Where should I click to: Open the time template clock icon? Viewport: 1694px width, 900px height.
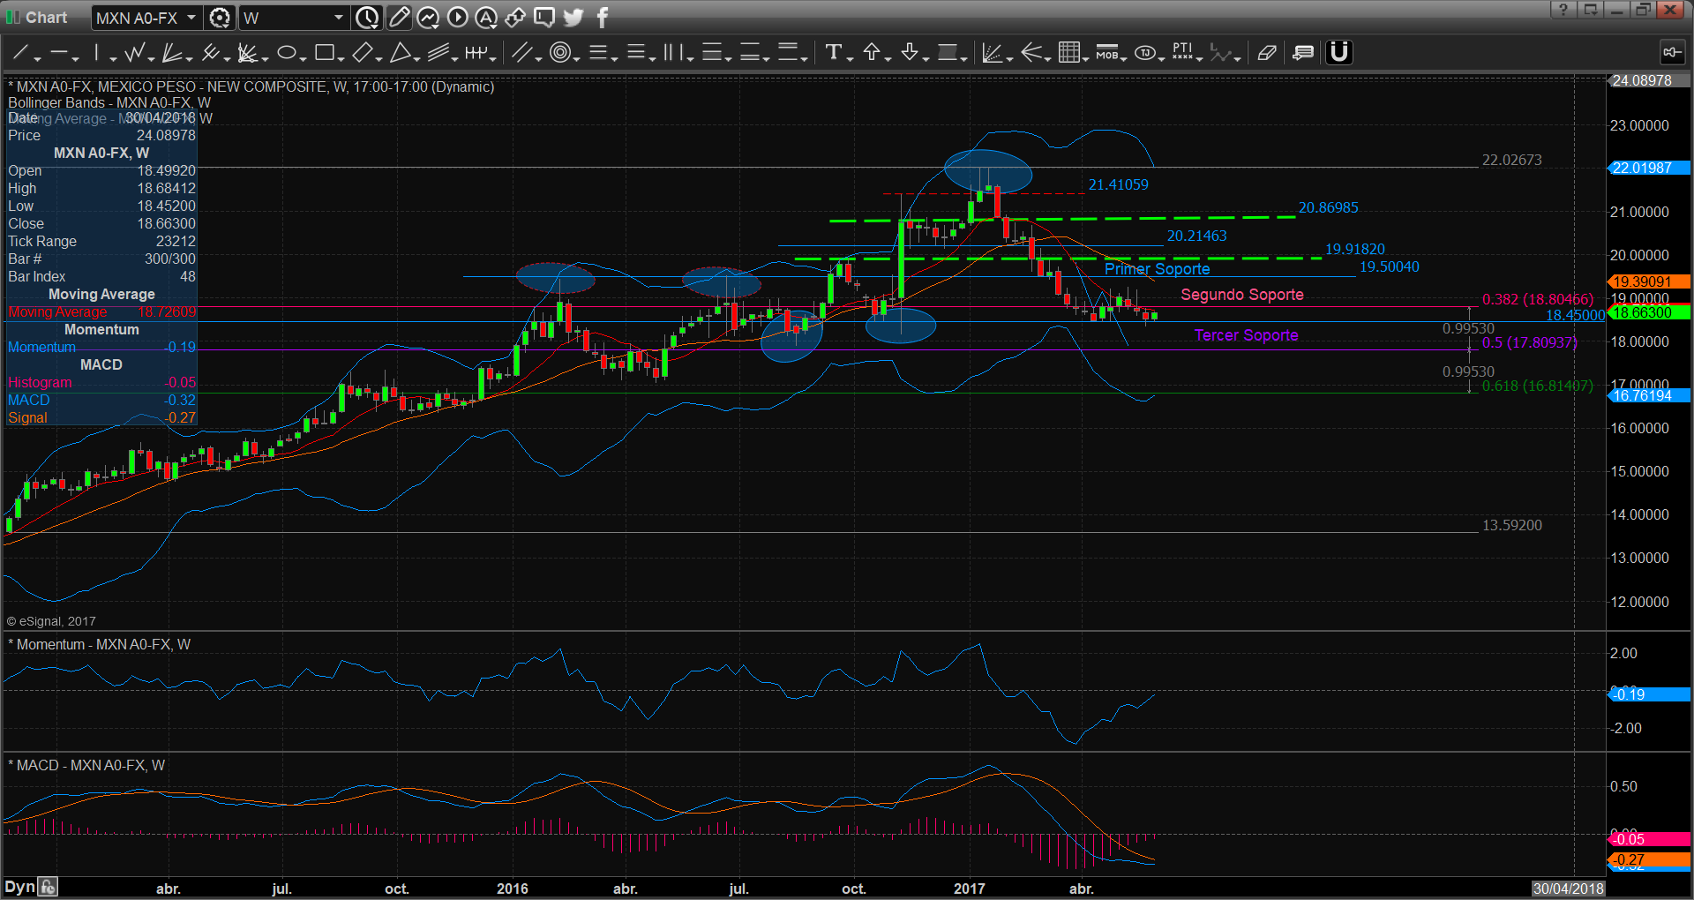pyautogui.click(x=367, y=18)
